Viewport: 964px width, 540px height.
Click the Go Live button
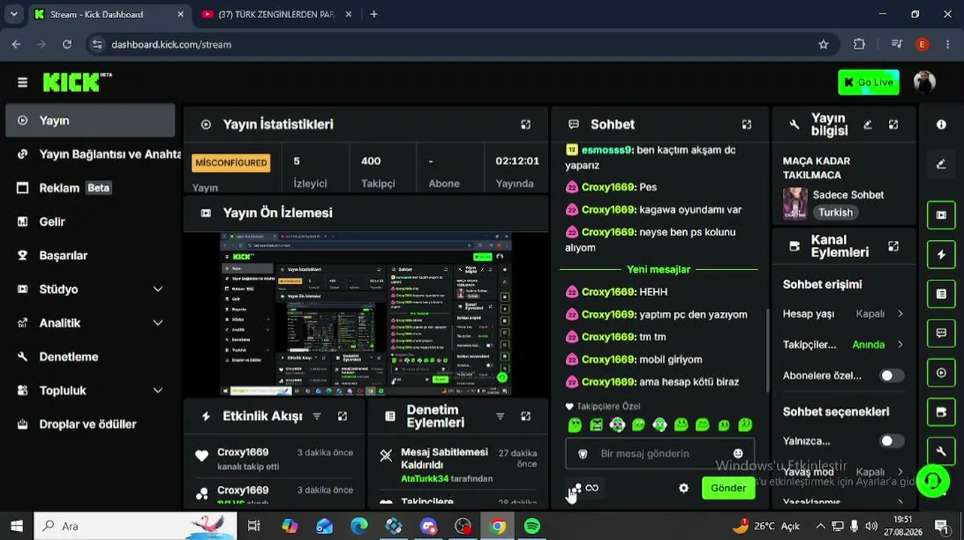click(869, 82)
